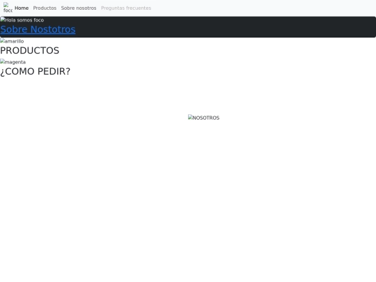Image resolution: width=376 pixels, height=282 pixels.
Task: Click the PRODUCTOS heading
Action: (29, 50)
